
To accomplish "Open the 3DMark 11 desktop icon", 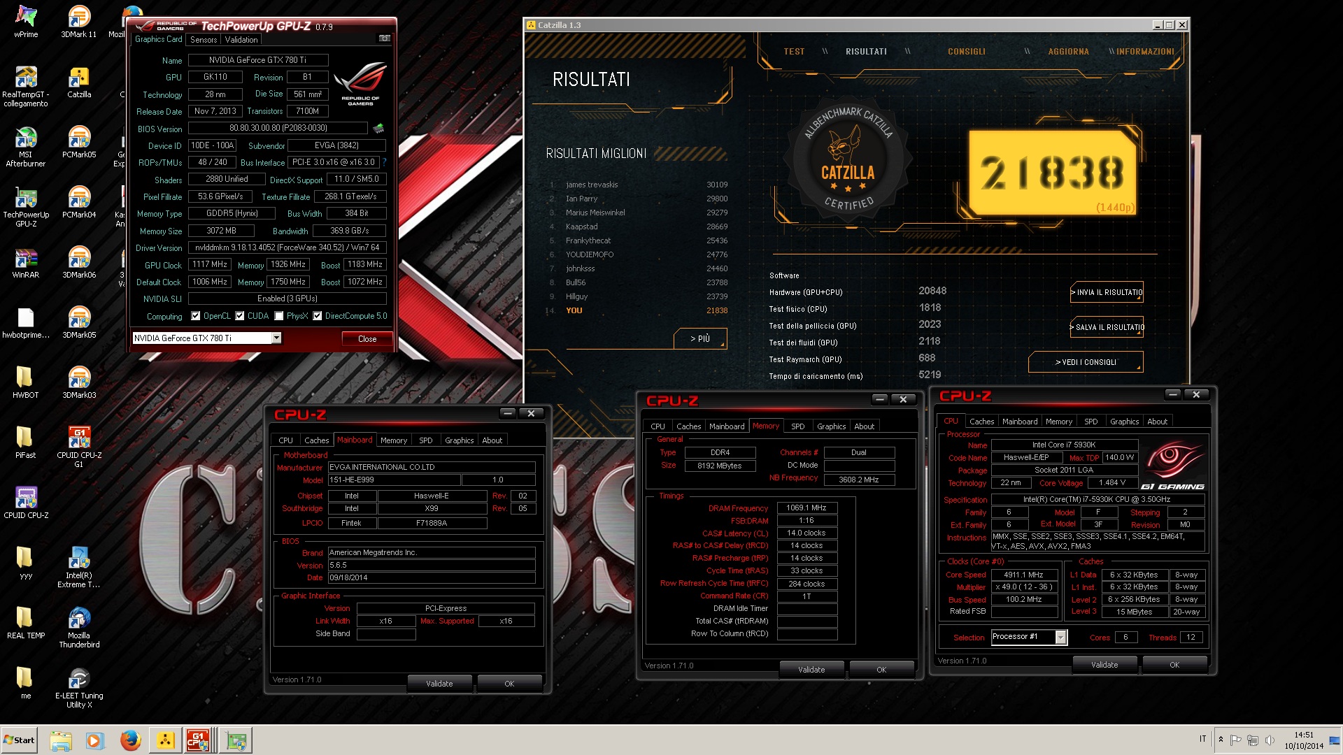I will click(79, 21).
